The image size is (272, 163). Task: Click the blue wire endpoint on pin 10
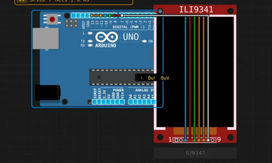(105, 16)
